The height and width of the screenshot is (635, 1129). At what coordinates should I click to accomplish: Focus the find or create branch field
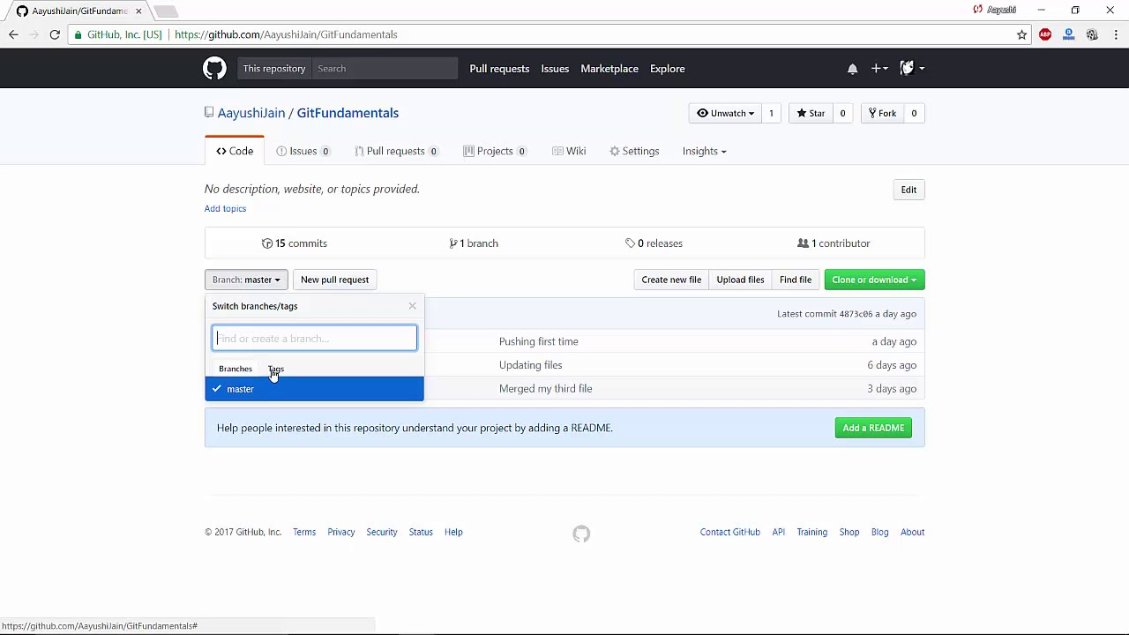pos(314,339)
